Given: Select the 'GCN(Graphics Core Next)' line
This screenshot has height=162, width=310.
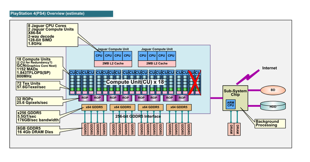Looking at the screenshot, I should click(x=37, y=66).
